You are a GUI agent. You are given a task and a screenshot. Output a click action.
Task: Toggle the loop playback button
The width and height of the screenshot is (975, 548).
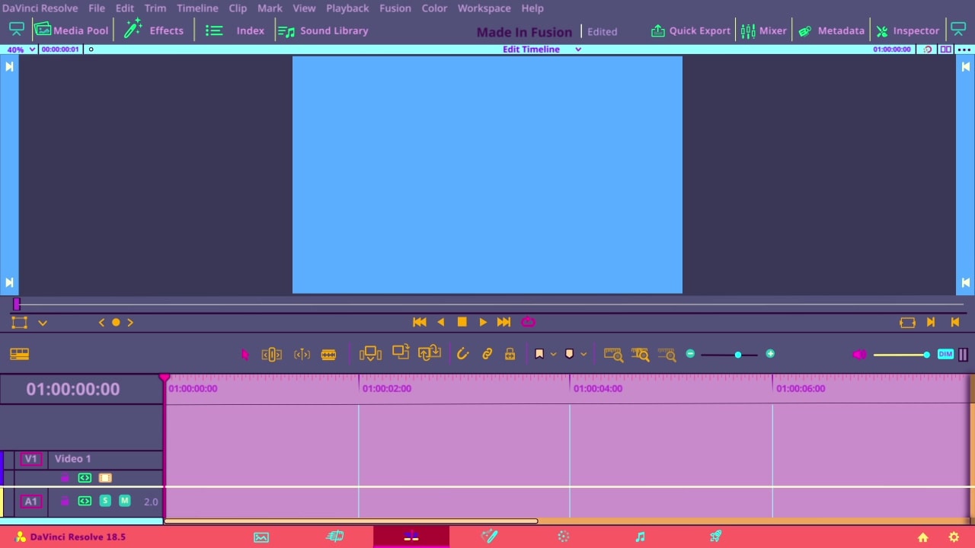pyautogui.click(x=528, y=322)
